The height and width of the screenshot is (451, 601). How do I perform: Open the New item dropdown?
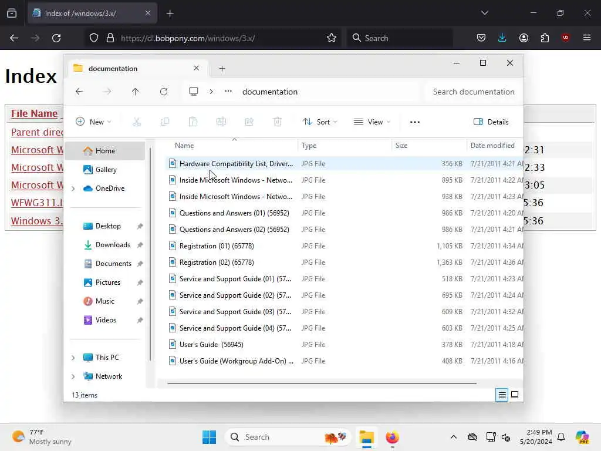point(93,122)
